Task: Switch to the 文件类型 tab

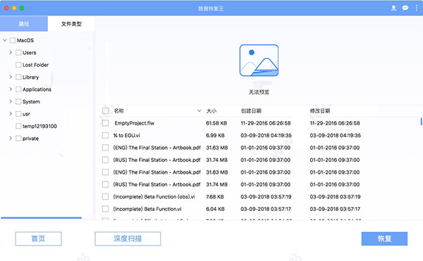Action: pyautogui.click(x=71, y=24)
